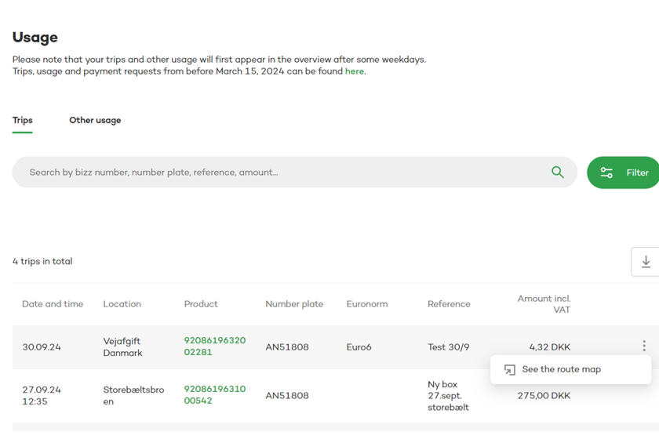The image size is (659, 439).
Task: Click the Number plate column header
Action: pos(294,304)
